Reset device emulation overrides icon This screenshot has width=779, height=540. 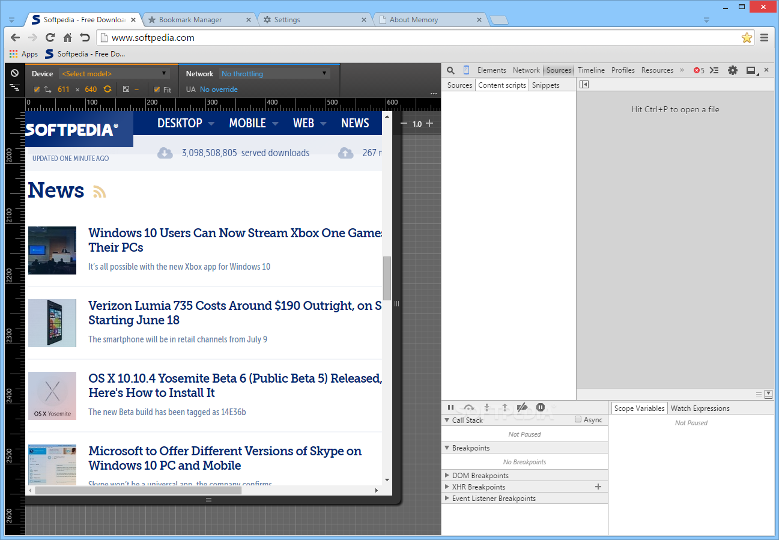[14, 73]
